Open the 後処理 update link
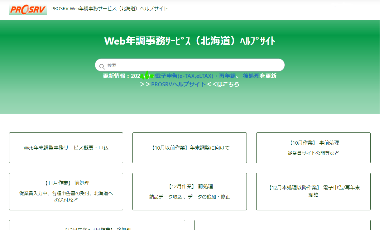The image size is (384, 230). coord(251,76)
